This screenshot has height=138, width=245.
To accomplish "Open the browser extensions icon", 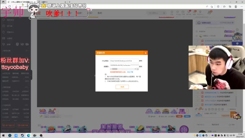I will coord(218,6).
